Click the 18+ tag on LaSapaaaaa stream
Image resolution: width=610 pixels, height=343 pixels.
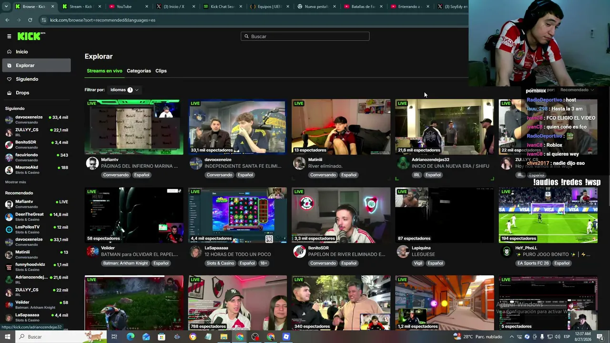264,263
